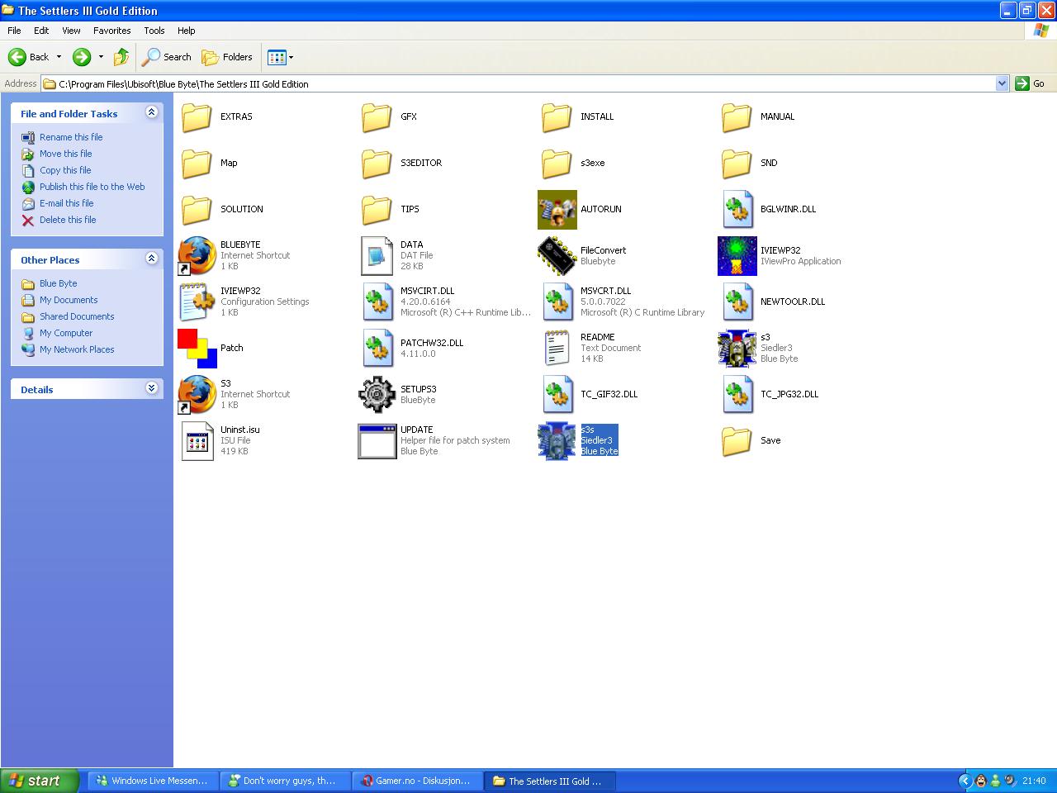Click the Search toolbar button
Viewport: 1057px width, 793px height.
[x=167, y=57]
